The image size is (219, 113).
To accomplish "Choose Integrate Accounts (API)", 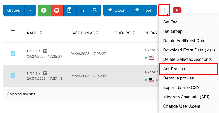I will coord(186,97).
